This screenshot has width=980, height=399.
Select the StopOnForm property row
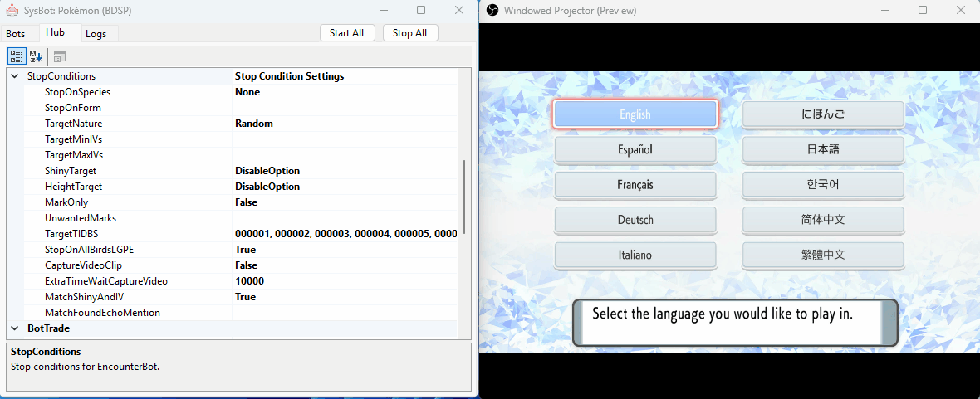coord(241,107)
